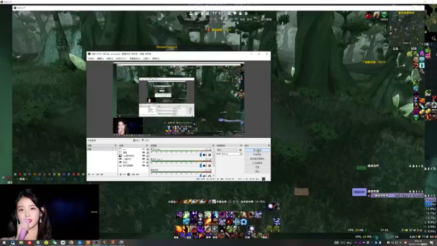Pop out the Scenes dock panel

coord(116,145)
